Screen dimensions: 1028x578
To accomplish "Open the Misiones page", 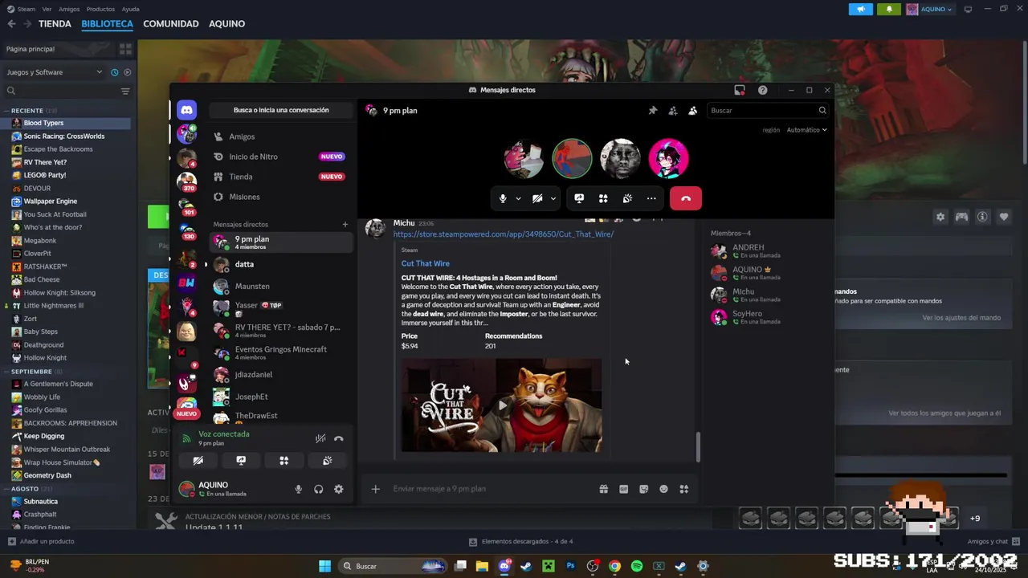I will 280,197.
